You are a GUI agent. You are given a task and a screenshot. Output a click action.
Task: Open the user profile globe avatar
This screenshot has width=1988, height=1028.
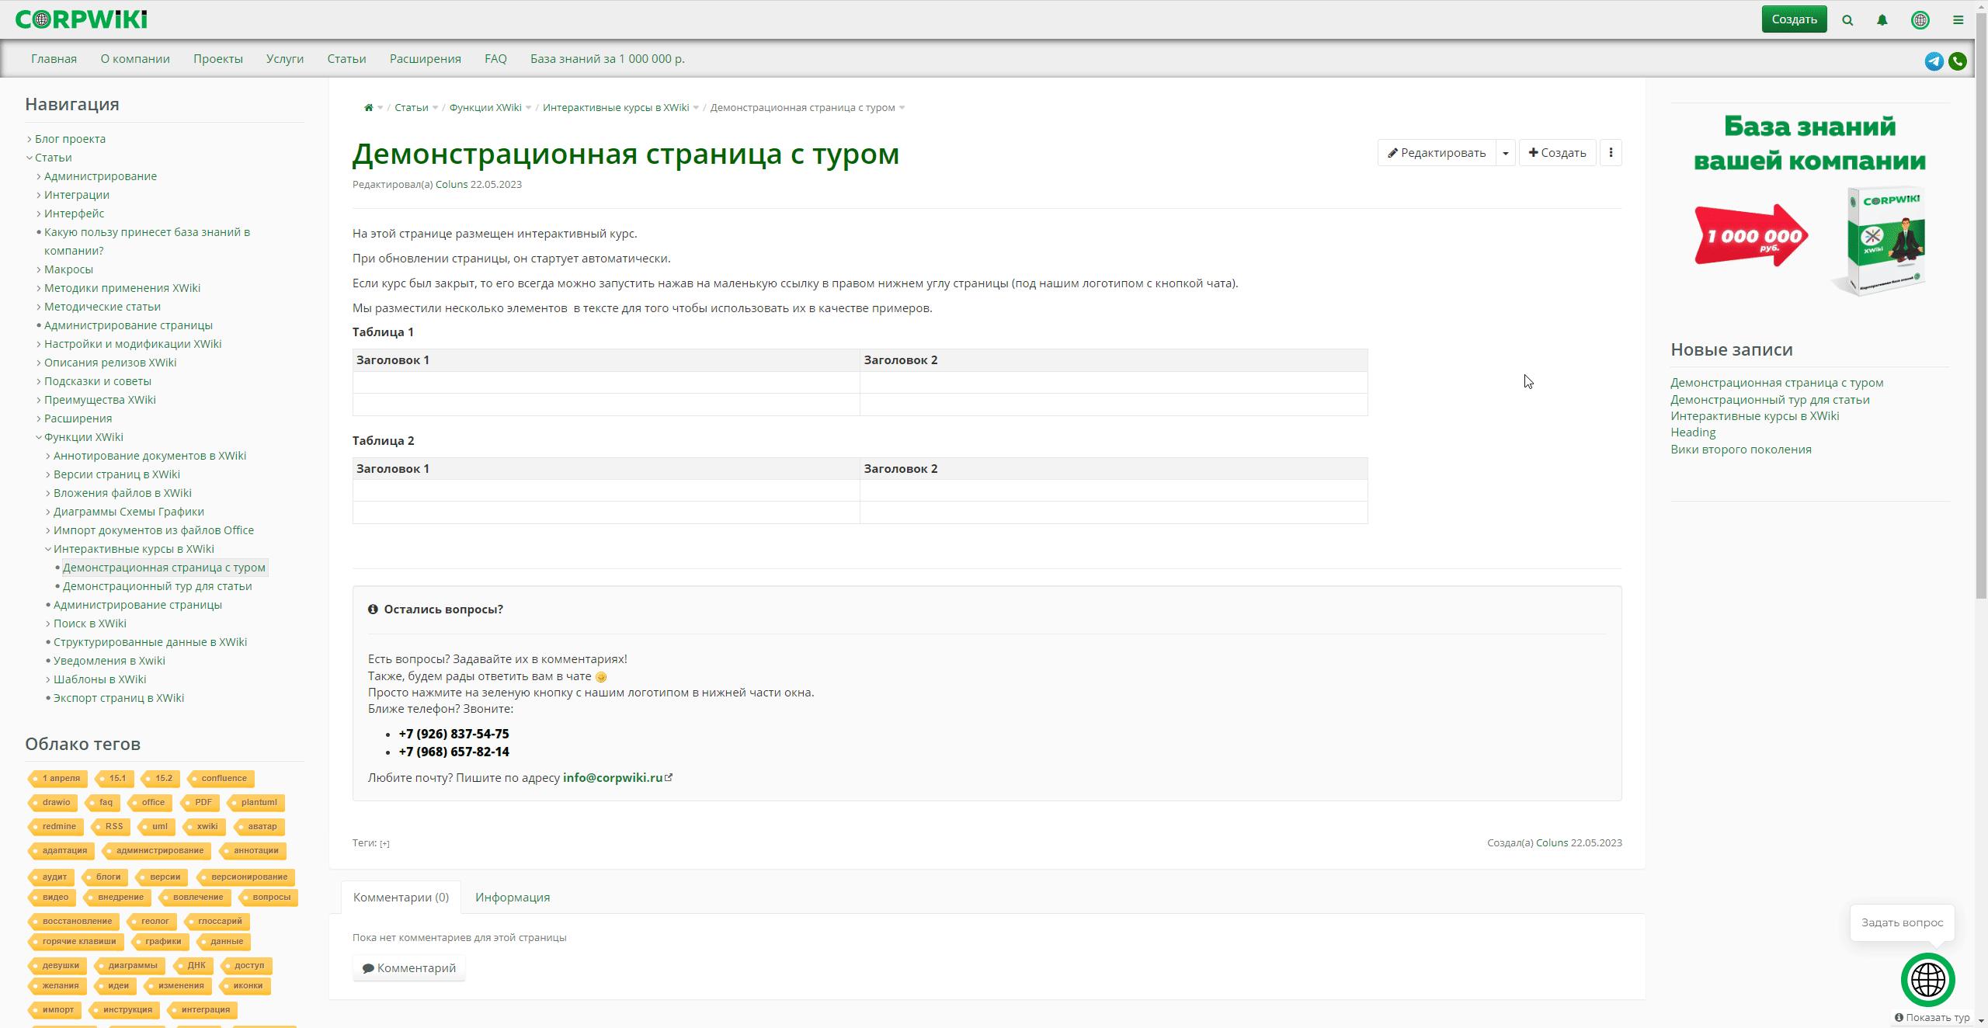[1920, 20]
